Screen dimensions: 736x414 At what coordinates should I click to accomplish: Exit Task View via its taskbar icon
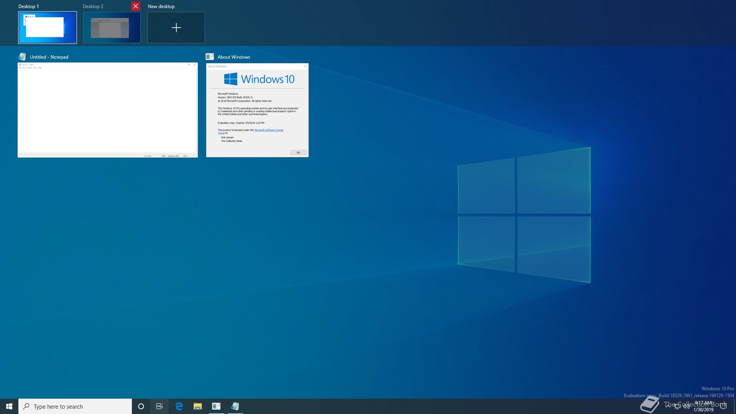(x=159, y=406)
